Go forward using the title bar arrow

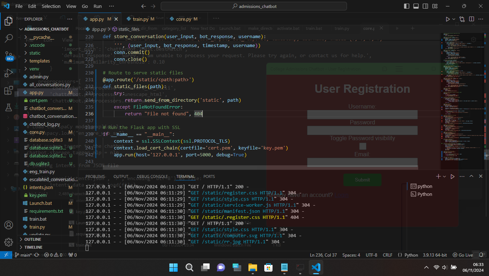(153, 6)
